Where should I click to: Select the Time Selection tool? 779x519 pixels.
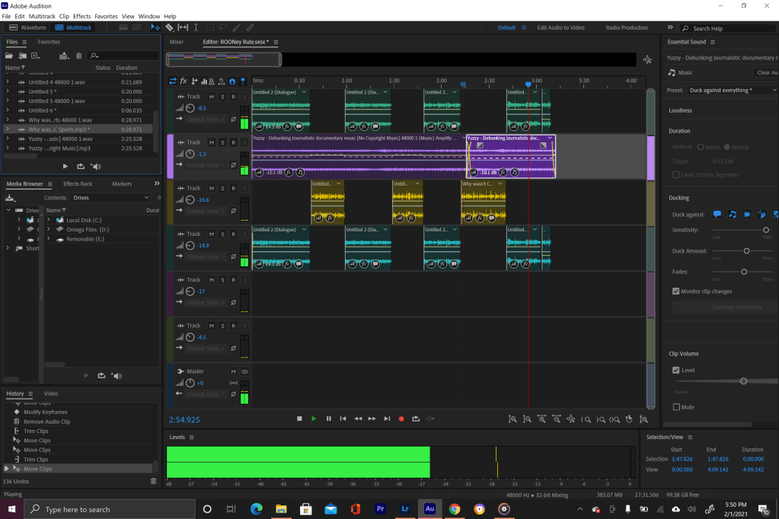(x=196, y=27)
